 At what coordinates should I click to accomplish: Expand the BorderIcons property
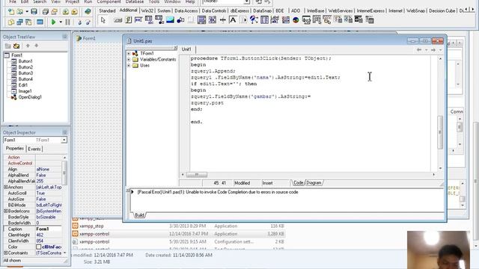click(5, 211)
